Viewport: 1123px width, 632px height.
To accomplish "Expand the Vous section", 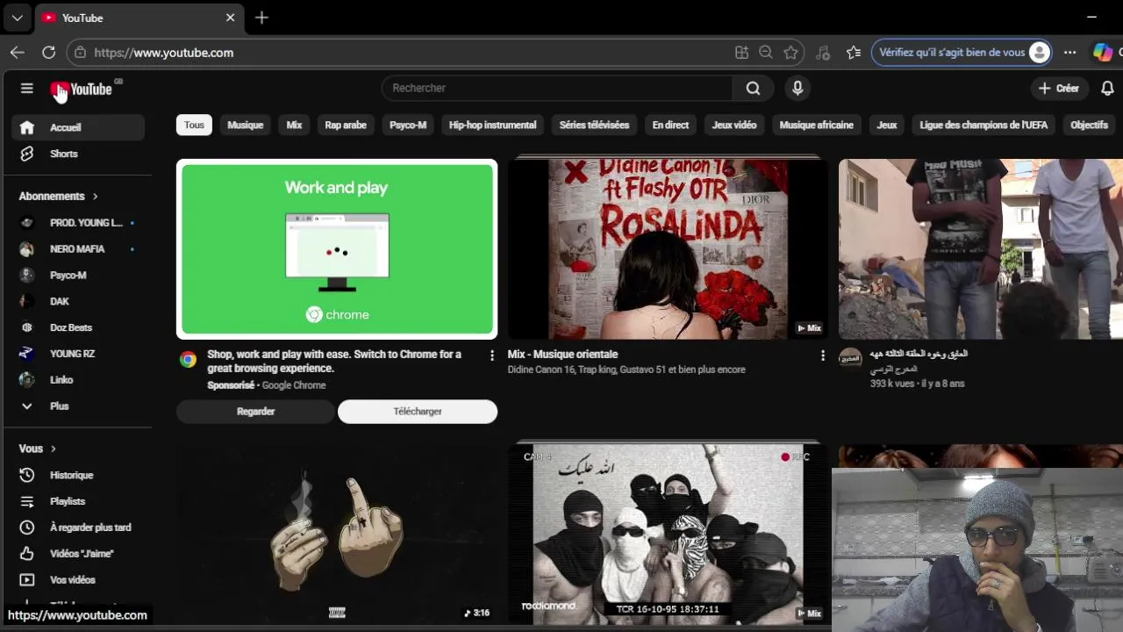I will (x=38, y=449).
